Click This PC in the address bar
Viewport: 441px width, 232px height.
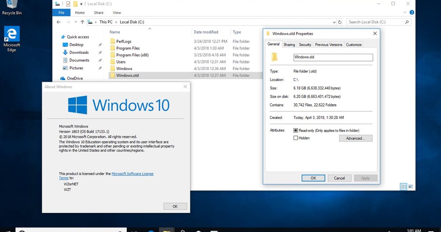click(x=106, y=22)
